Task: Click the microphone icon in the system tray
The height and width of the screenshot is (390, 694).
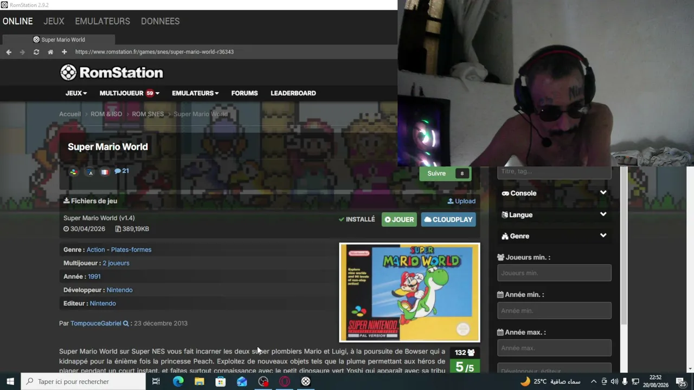Action: click(x=625, y=381)
